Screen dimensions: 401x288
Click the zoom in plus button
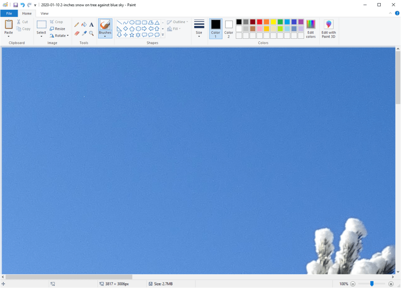coord(391,284)
